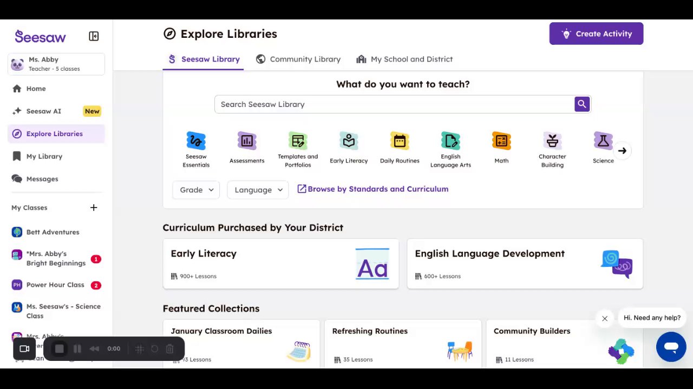Viewport: 693px width, 389px height.
Task: Show more categories with the arrow
Action: click(x=622, y=151)
